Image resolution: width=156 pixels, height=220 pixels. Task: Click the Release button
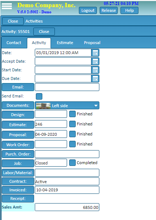click(109, 10)
